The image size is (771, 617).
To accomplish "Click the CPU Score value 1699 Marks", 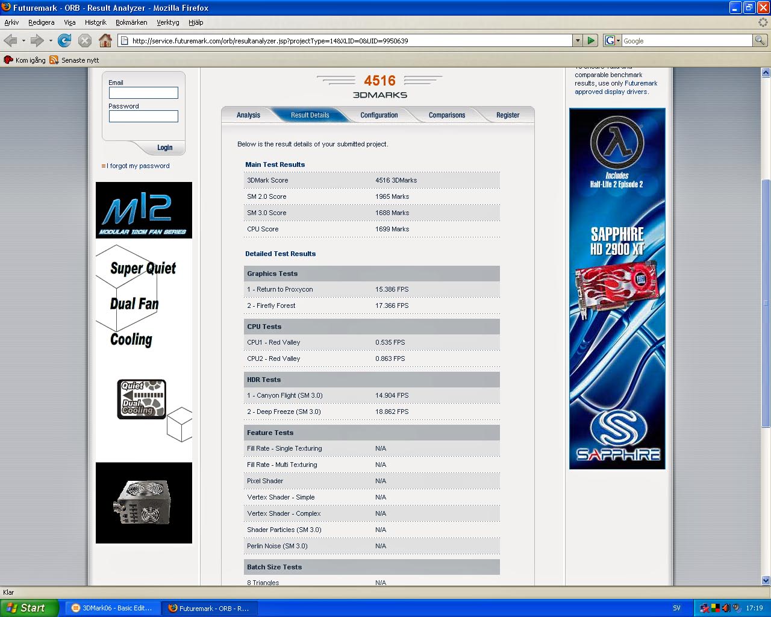I will 392,229.
